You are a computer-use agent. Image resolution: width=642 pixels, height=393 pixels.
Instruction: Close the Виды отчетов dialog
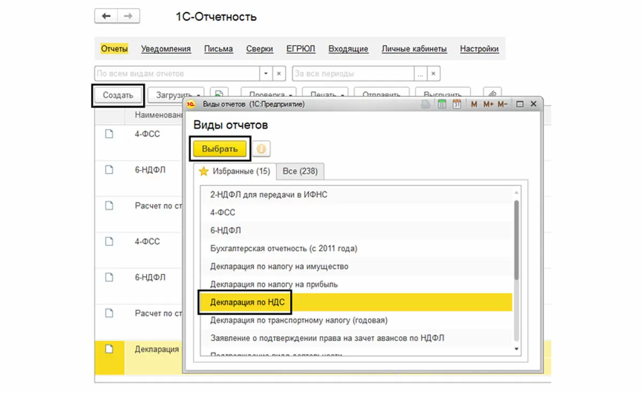coord(533,105)
